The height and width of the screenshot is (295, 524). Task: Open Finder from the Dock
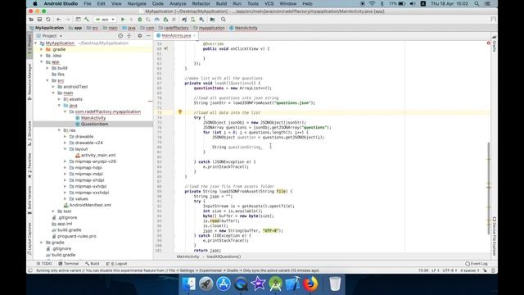coord(189,284)
